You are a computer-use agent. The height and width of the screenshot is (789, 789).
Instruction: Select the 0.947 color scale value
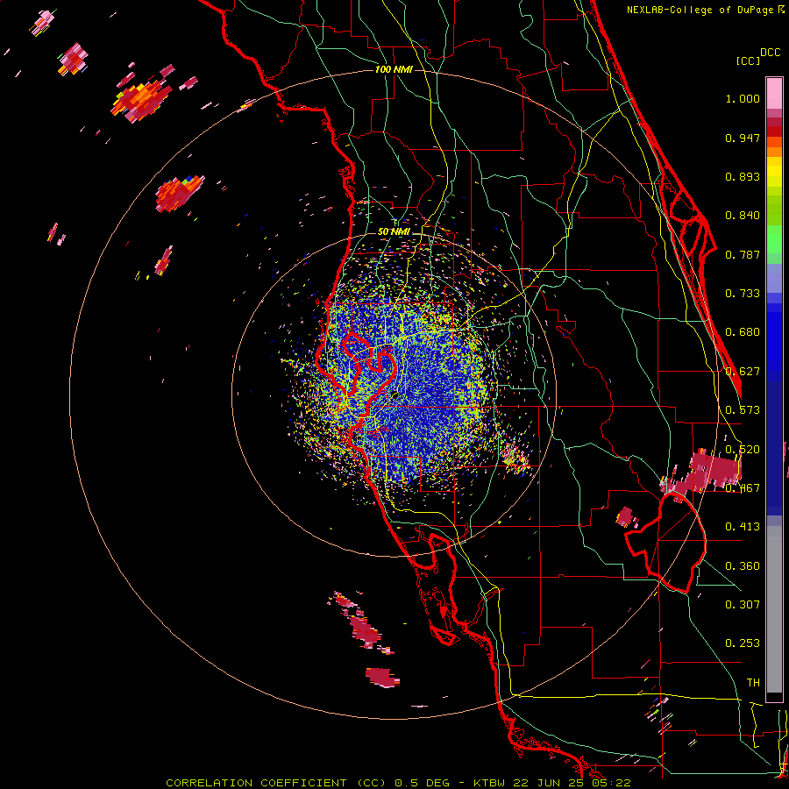point(743,138)
